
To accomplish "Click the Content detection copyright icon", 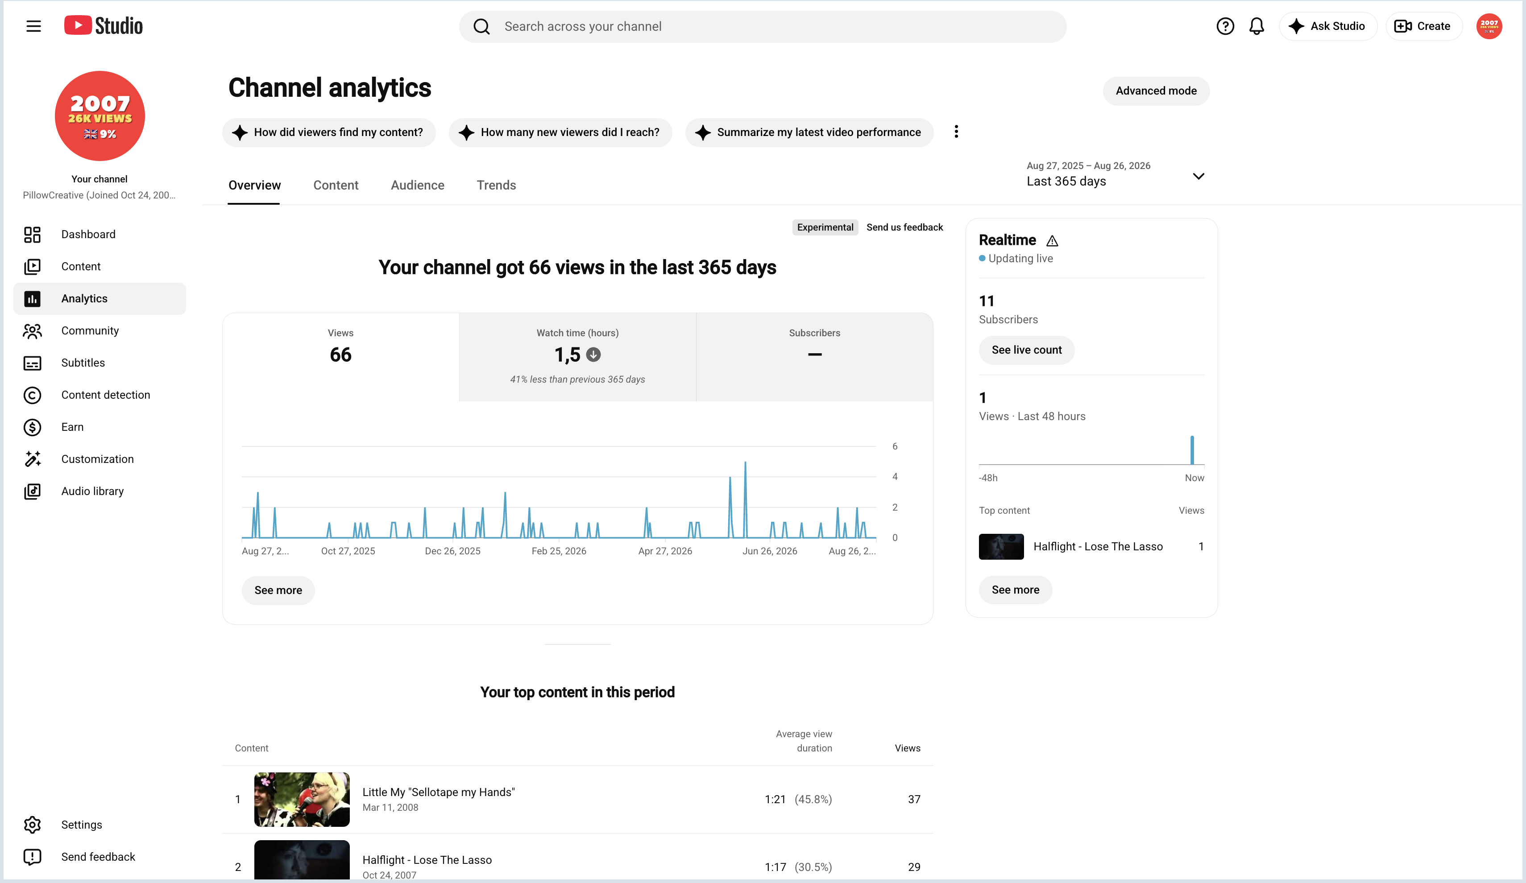I will click(32, 395).
